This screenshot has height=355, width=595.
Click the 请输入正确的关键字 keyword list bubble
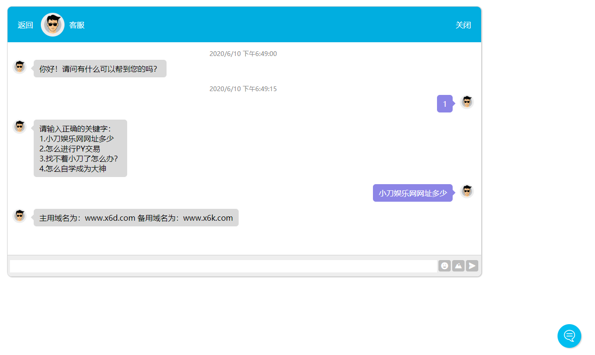pos(80,148)
